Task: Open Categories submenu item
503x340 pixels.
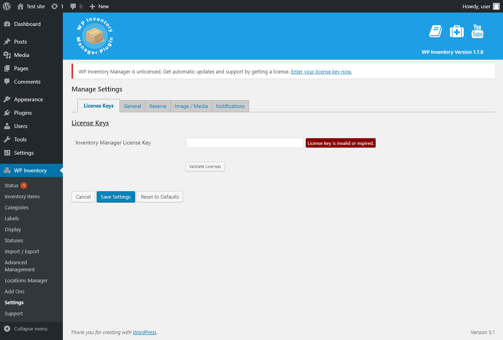Action: click(31, 207)
